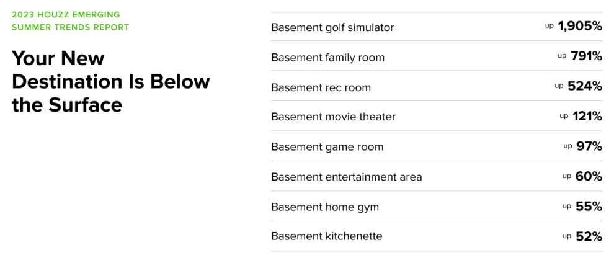Click the 791% value
The image size is (614, 263).
tap(586, 56)
